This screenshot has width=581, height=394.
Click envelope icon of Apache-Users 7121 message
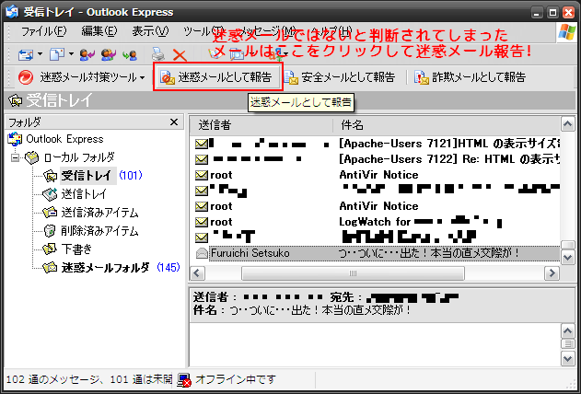202,144
